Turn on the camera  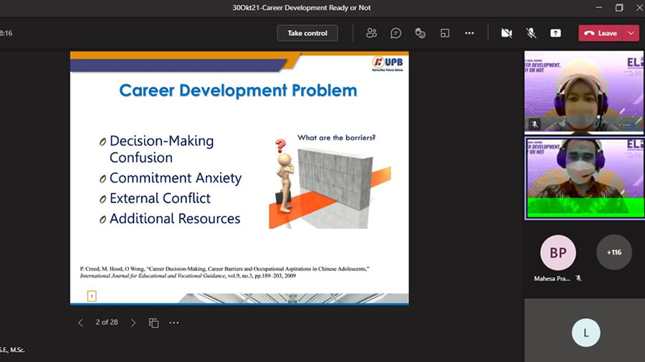507,33
